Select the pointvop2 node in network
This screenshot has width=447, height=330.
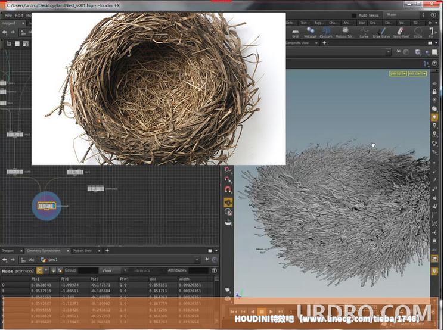[x=46, y=206]
